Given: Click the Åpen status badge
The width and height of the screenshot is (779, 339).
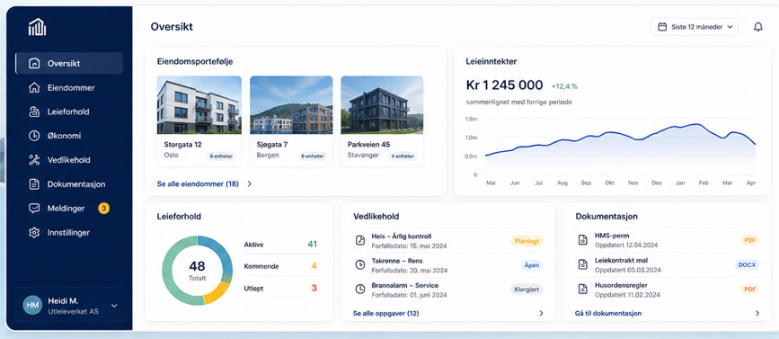Looking at the screenshot, I should point(532,265).
